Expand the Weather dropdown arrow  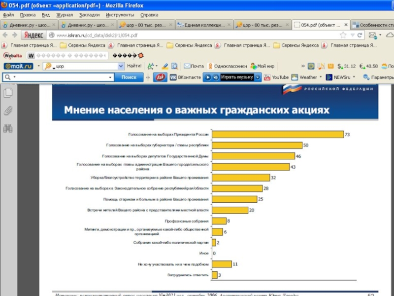point(321,77)
